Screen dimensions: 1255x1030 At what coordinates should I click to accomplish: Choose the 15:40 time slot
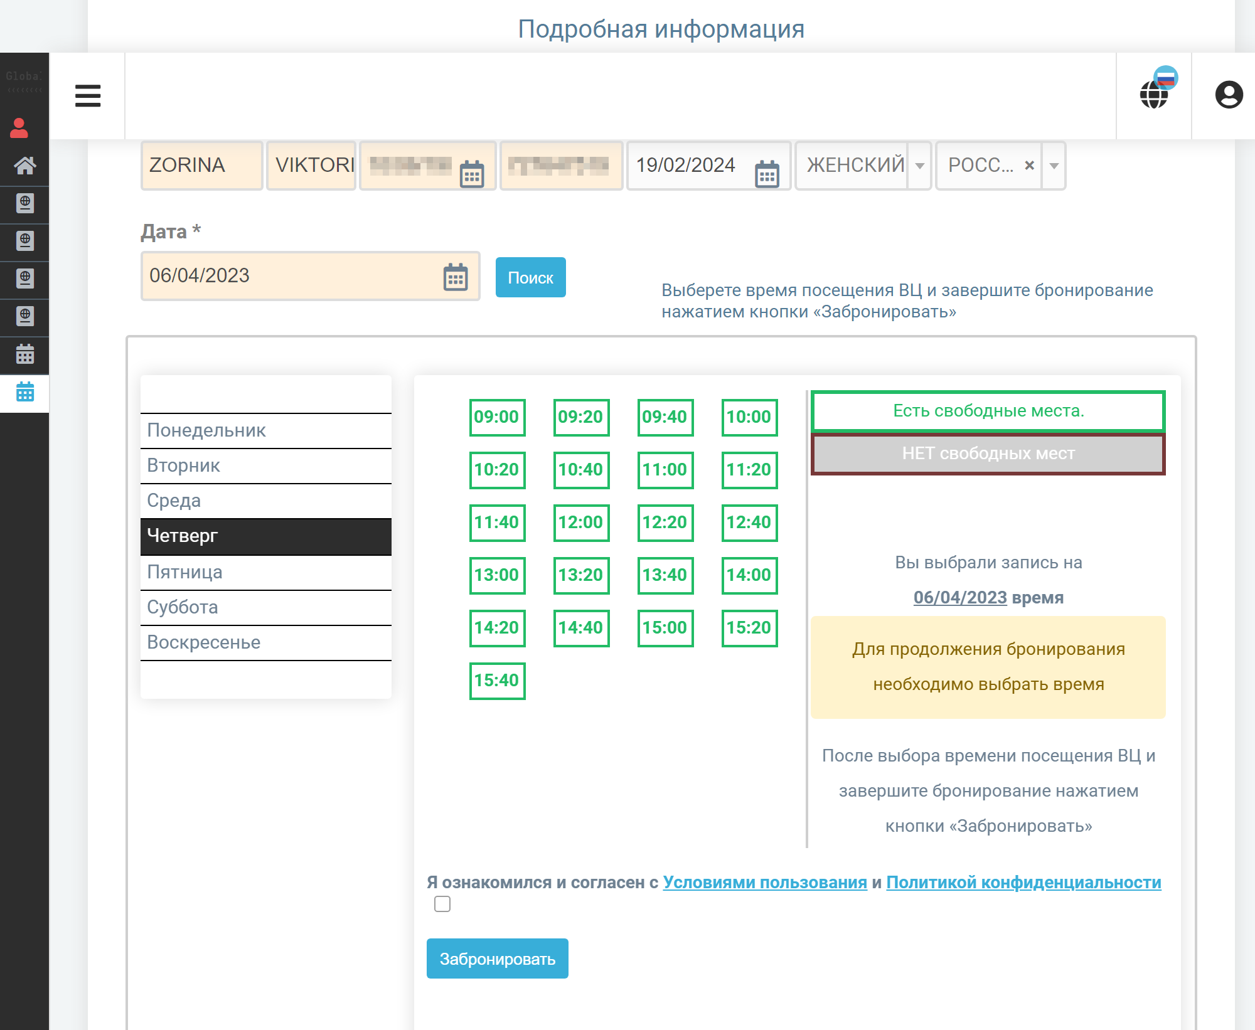click(x=497, y=681)
